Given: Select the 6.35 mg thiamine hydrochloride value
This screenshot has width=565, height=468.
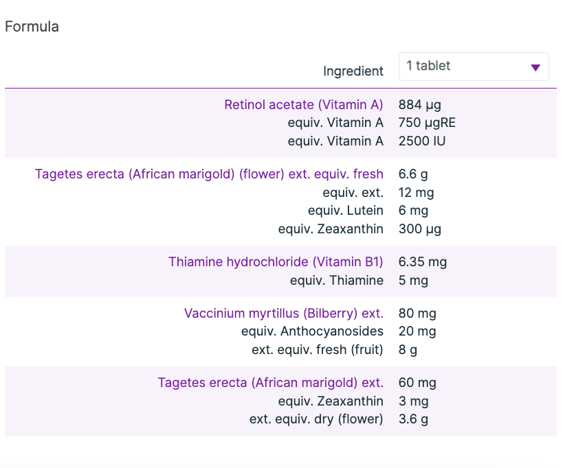Looking at the screenshot, I should click(x=423, y=262).
